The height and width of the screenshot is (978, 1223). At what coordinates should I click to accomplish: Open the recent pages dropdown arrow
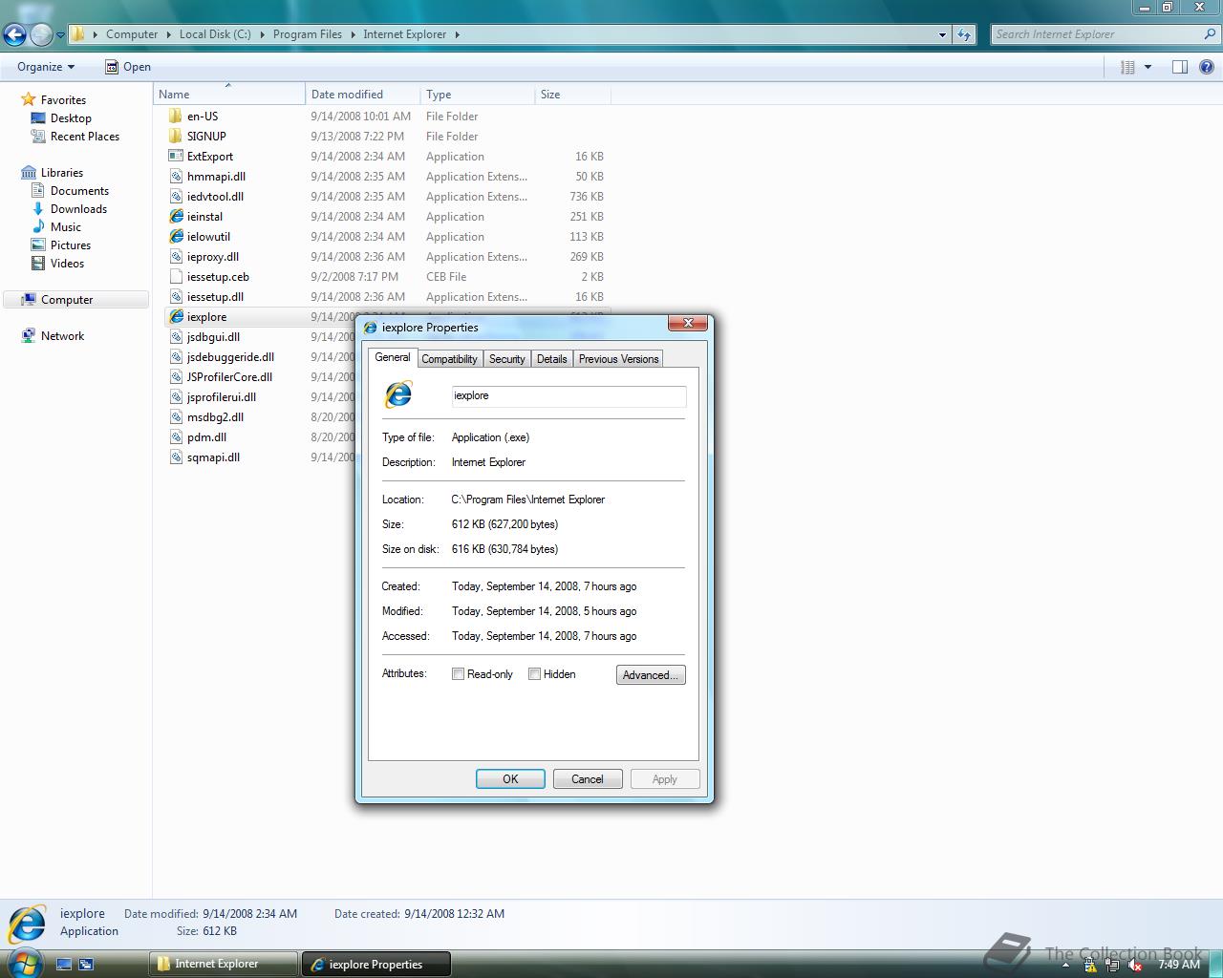point(60,35)
